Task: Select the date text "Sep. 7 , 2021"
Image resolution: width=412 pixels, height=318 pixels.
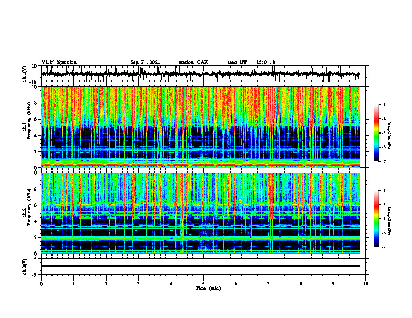Action: click(145, 62)
